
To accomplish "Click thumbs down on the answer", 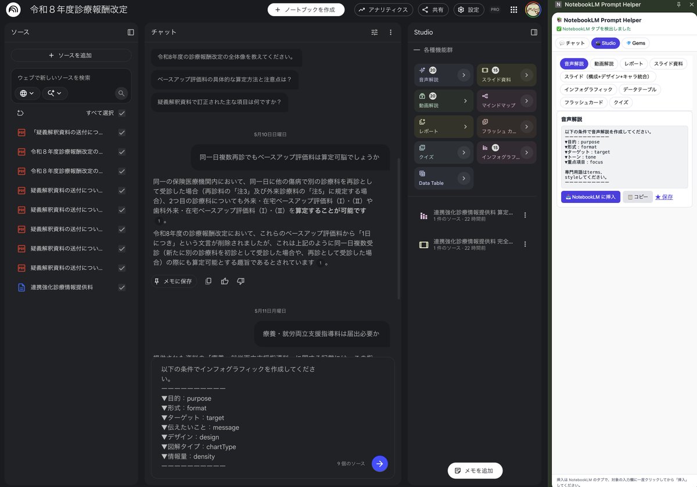I will point(240,281).
